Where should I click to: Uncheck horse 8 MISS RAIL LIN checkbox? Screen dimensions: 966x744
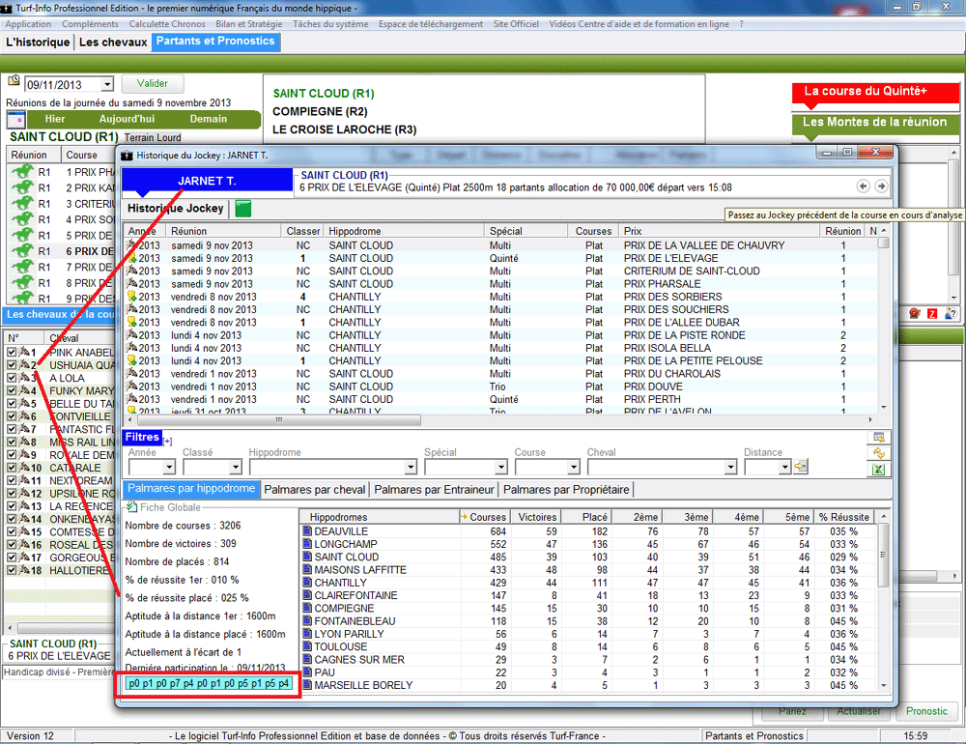pos(12,442)
